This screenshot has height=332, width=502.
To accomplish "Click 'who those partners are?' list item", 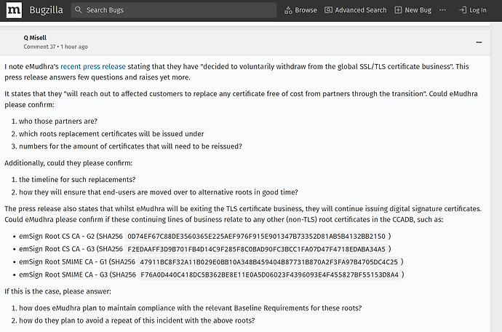I will point(58,122).
